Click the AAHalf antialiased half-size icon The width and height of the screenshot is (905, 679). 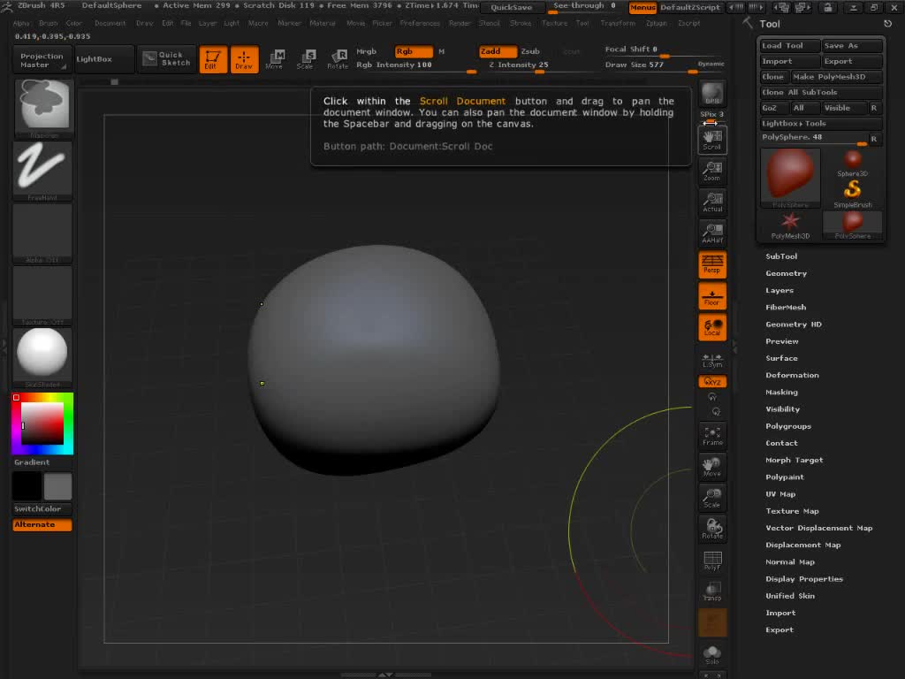click(x=712, y=233)
